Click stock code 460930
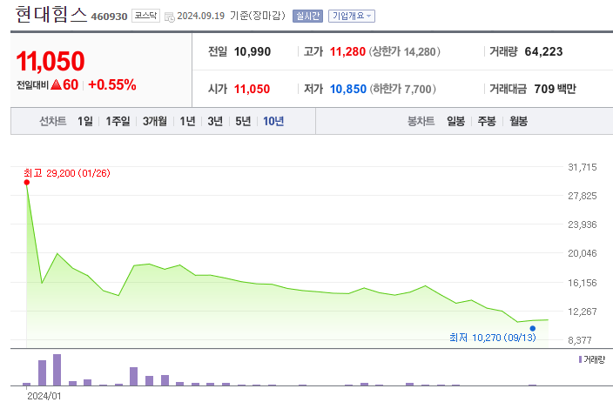The width and height of the screenshot is (613, 402). [x=109, y=17]
